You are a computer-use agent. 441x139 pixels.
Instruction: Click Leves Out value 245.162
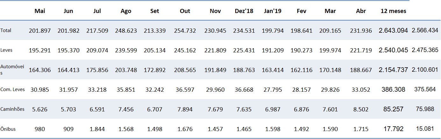[x=185, y=50]
